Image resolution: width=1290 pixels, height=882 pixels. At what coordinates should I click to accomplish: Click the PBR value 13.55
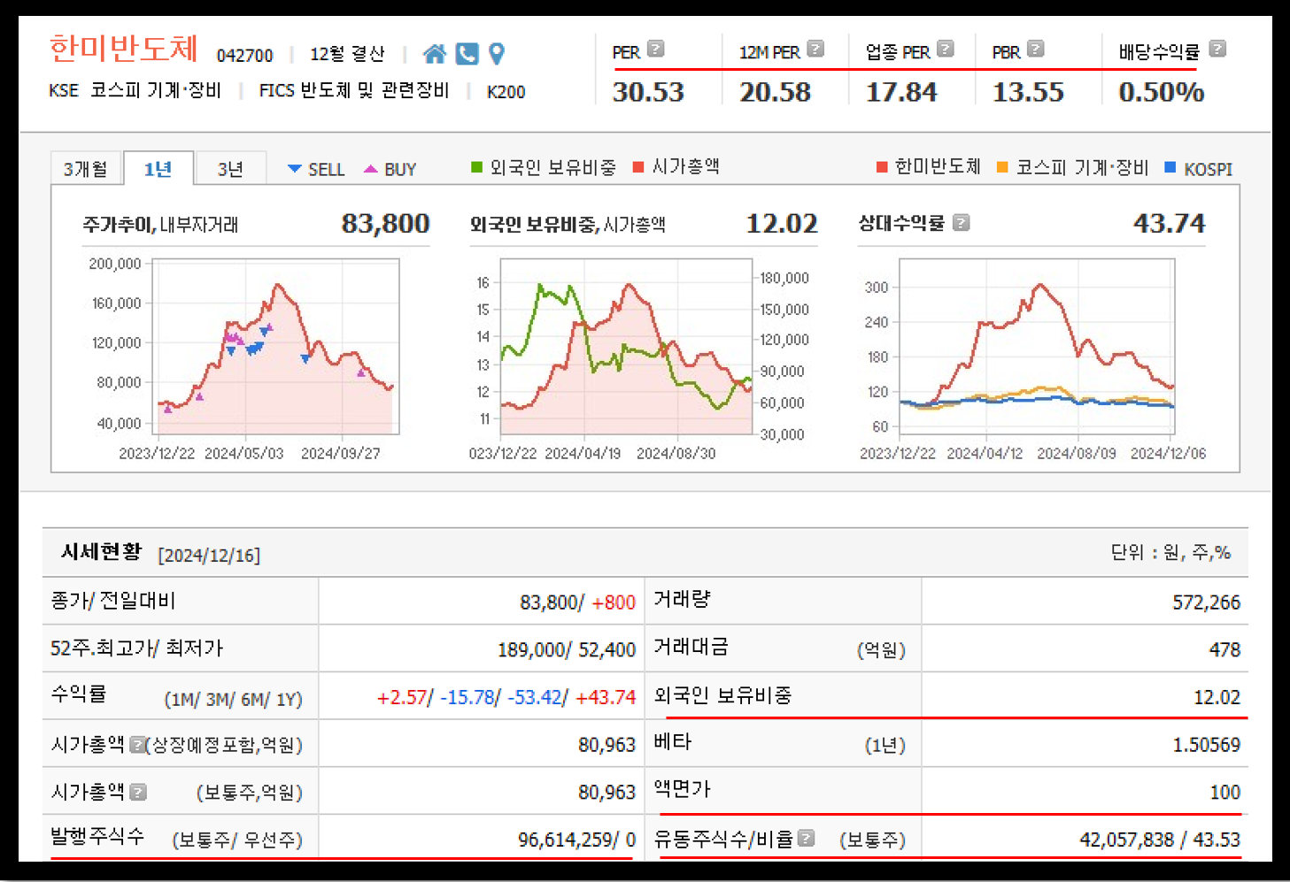click(x=1028, y=92)
